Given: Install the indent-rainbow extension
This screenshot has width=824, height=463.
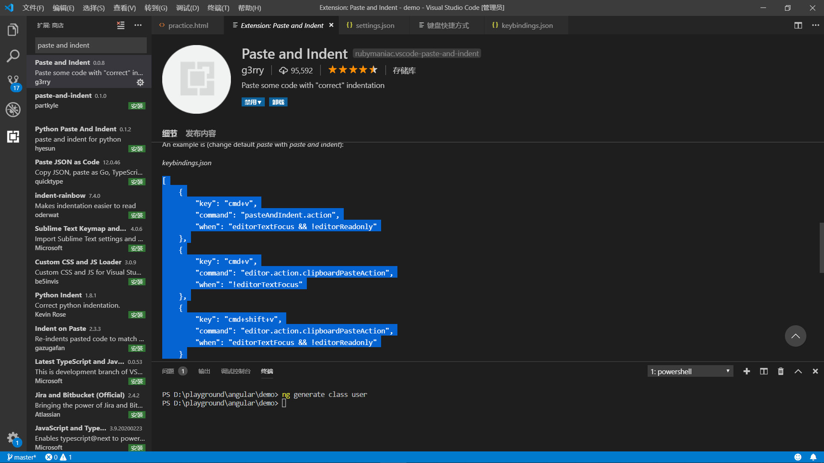Looking at the screenshot, I should coord(136,215).
